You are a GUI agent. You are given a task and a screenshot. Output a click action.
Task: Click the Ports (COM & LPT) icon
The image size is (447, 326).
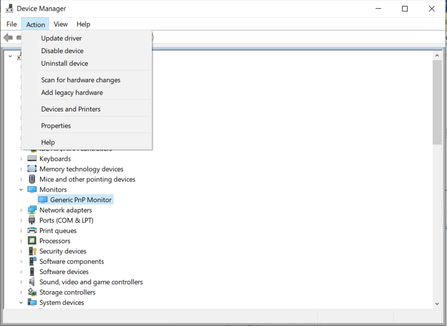click(32, 220)
